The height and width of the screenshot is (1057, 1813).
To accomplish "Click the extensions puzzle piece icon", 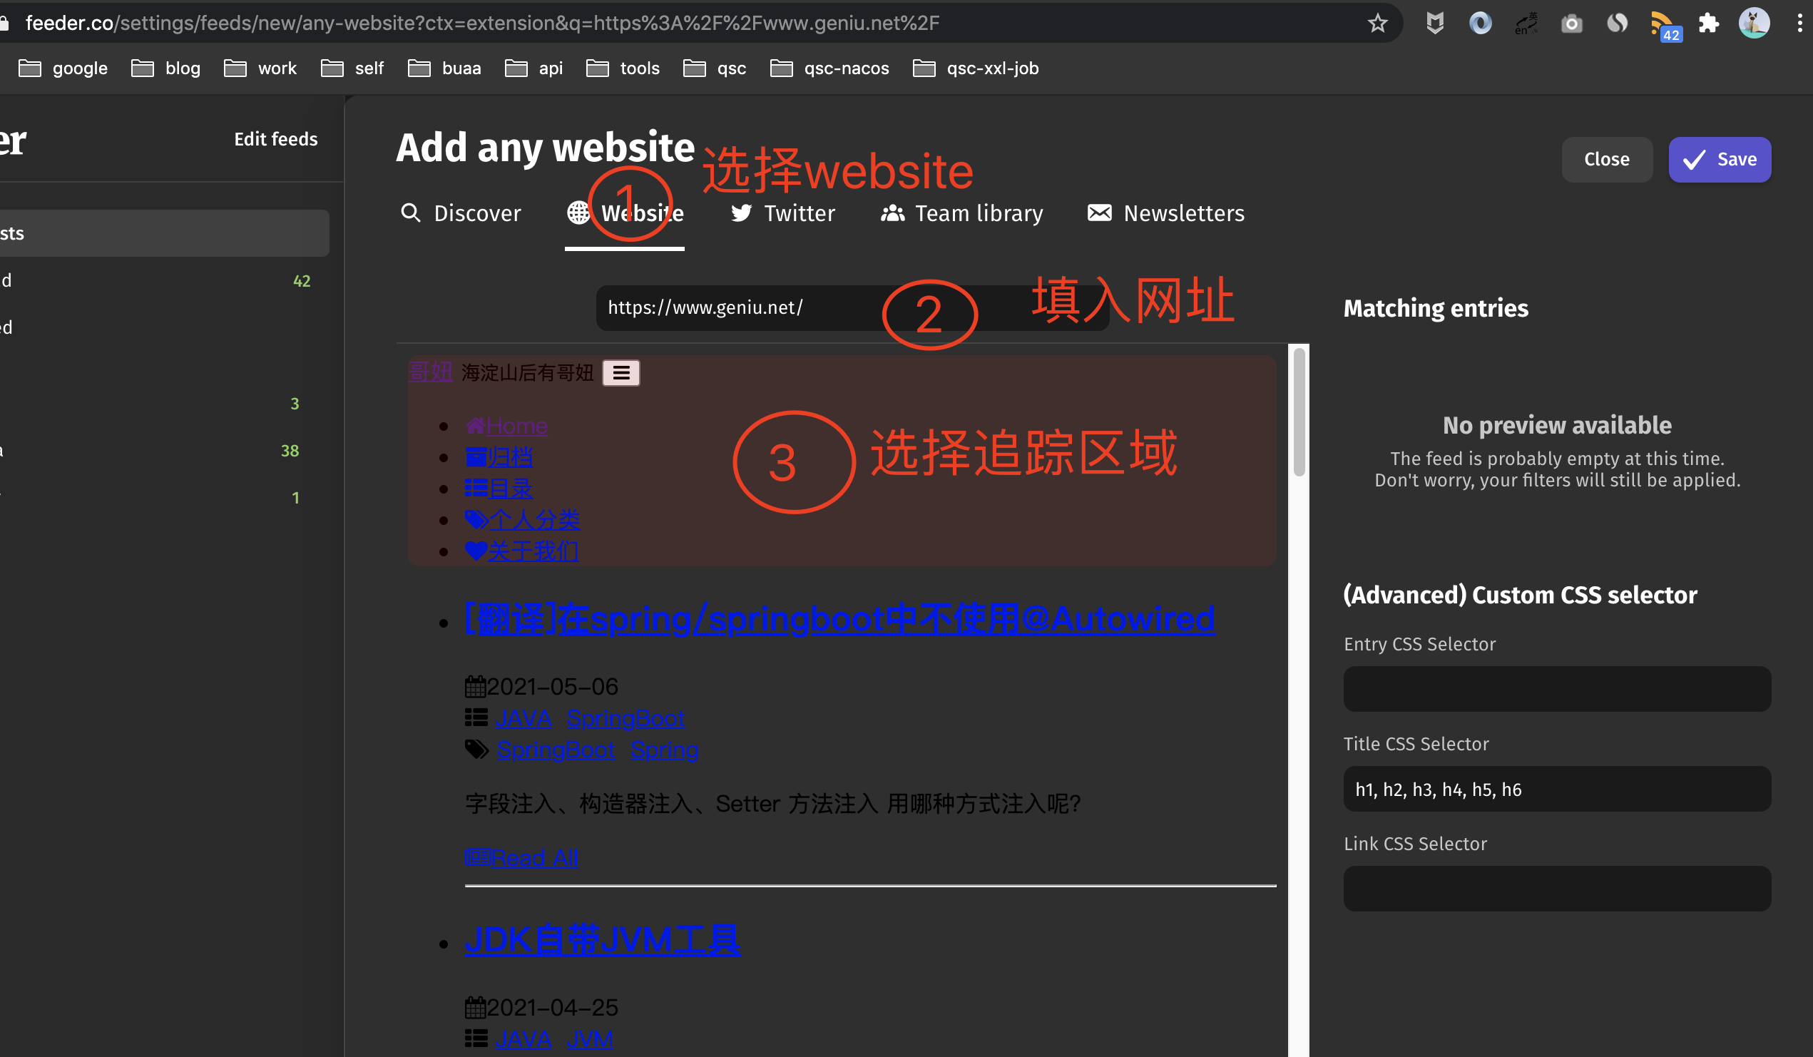I will click(x=1709, y=23).
